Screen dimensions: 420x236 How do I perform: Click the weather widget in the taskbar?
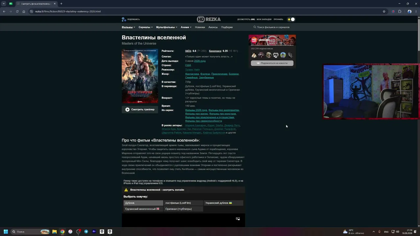click(354, 232)
